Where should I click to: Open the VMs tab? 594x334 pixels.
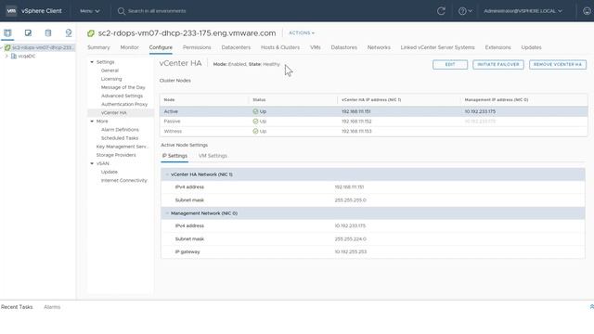[x=316, y=47]
